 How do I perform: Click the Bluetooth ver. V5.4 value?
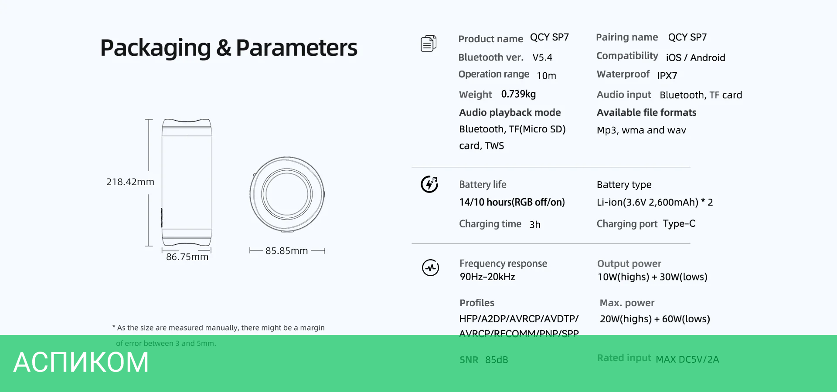pos(542,57)
